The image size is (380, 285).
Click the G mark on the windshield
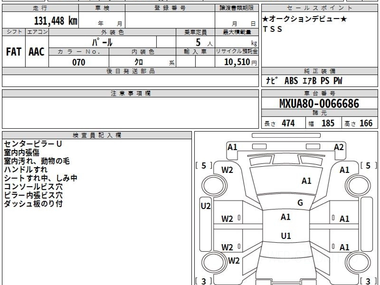click(300, 203)
